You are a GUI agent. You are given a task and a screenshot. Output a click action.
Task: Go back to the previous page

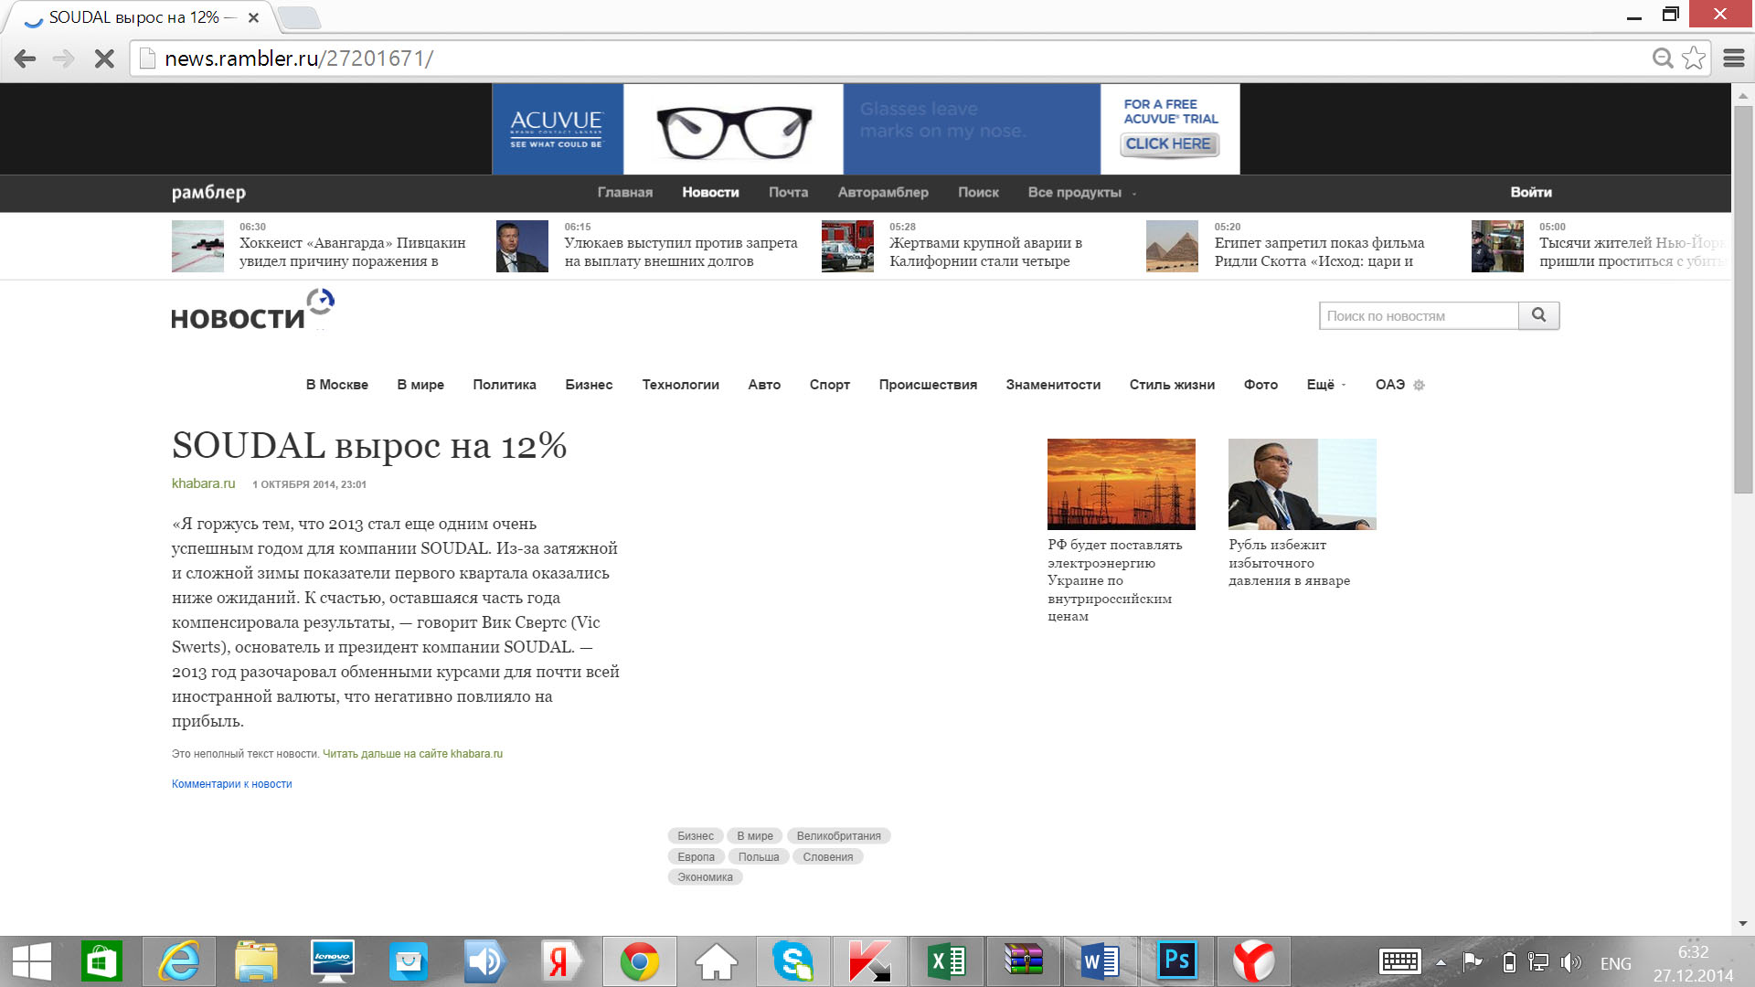click(x=26, y=58)
